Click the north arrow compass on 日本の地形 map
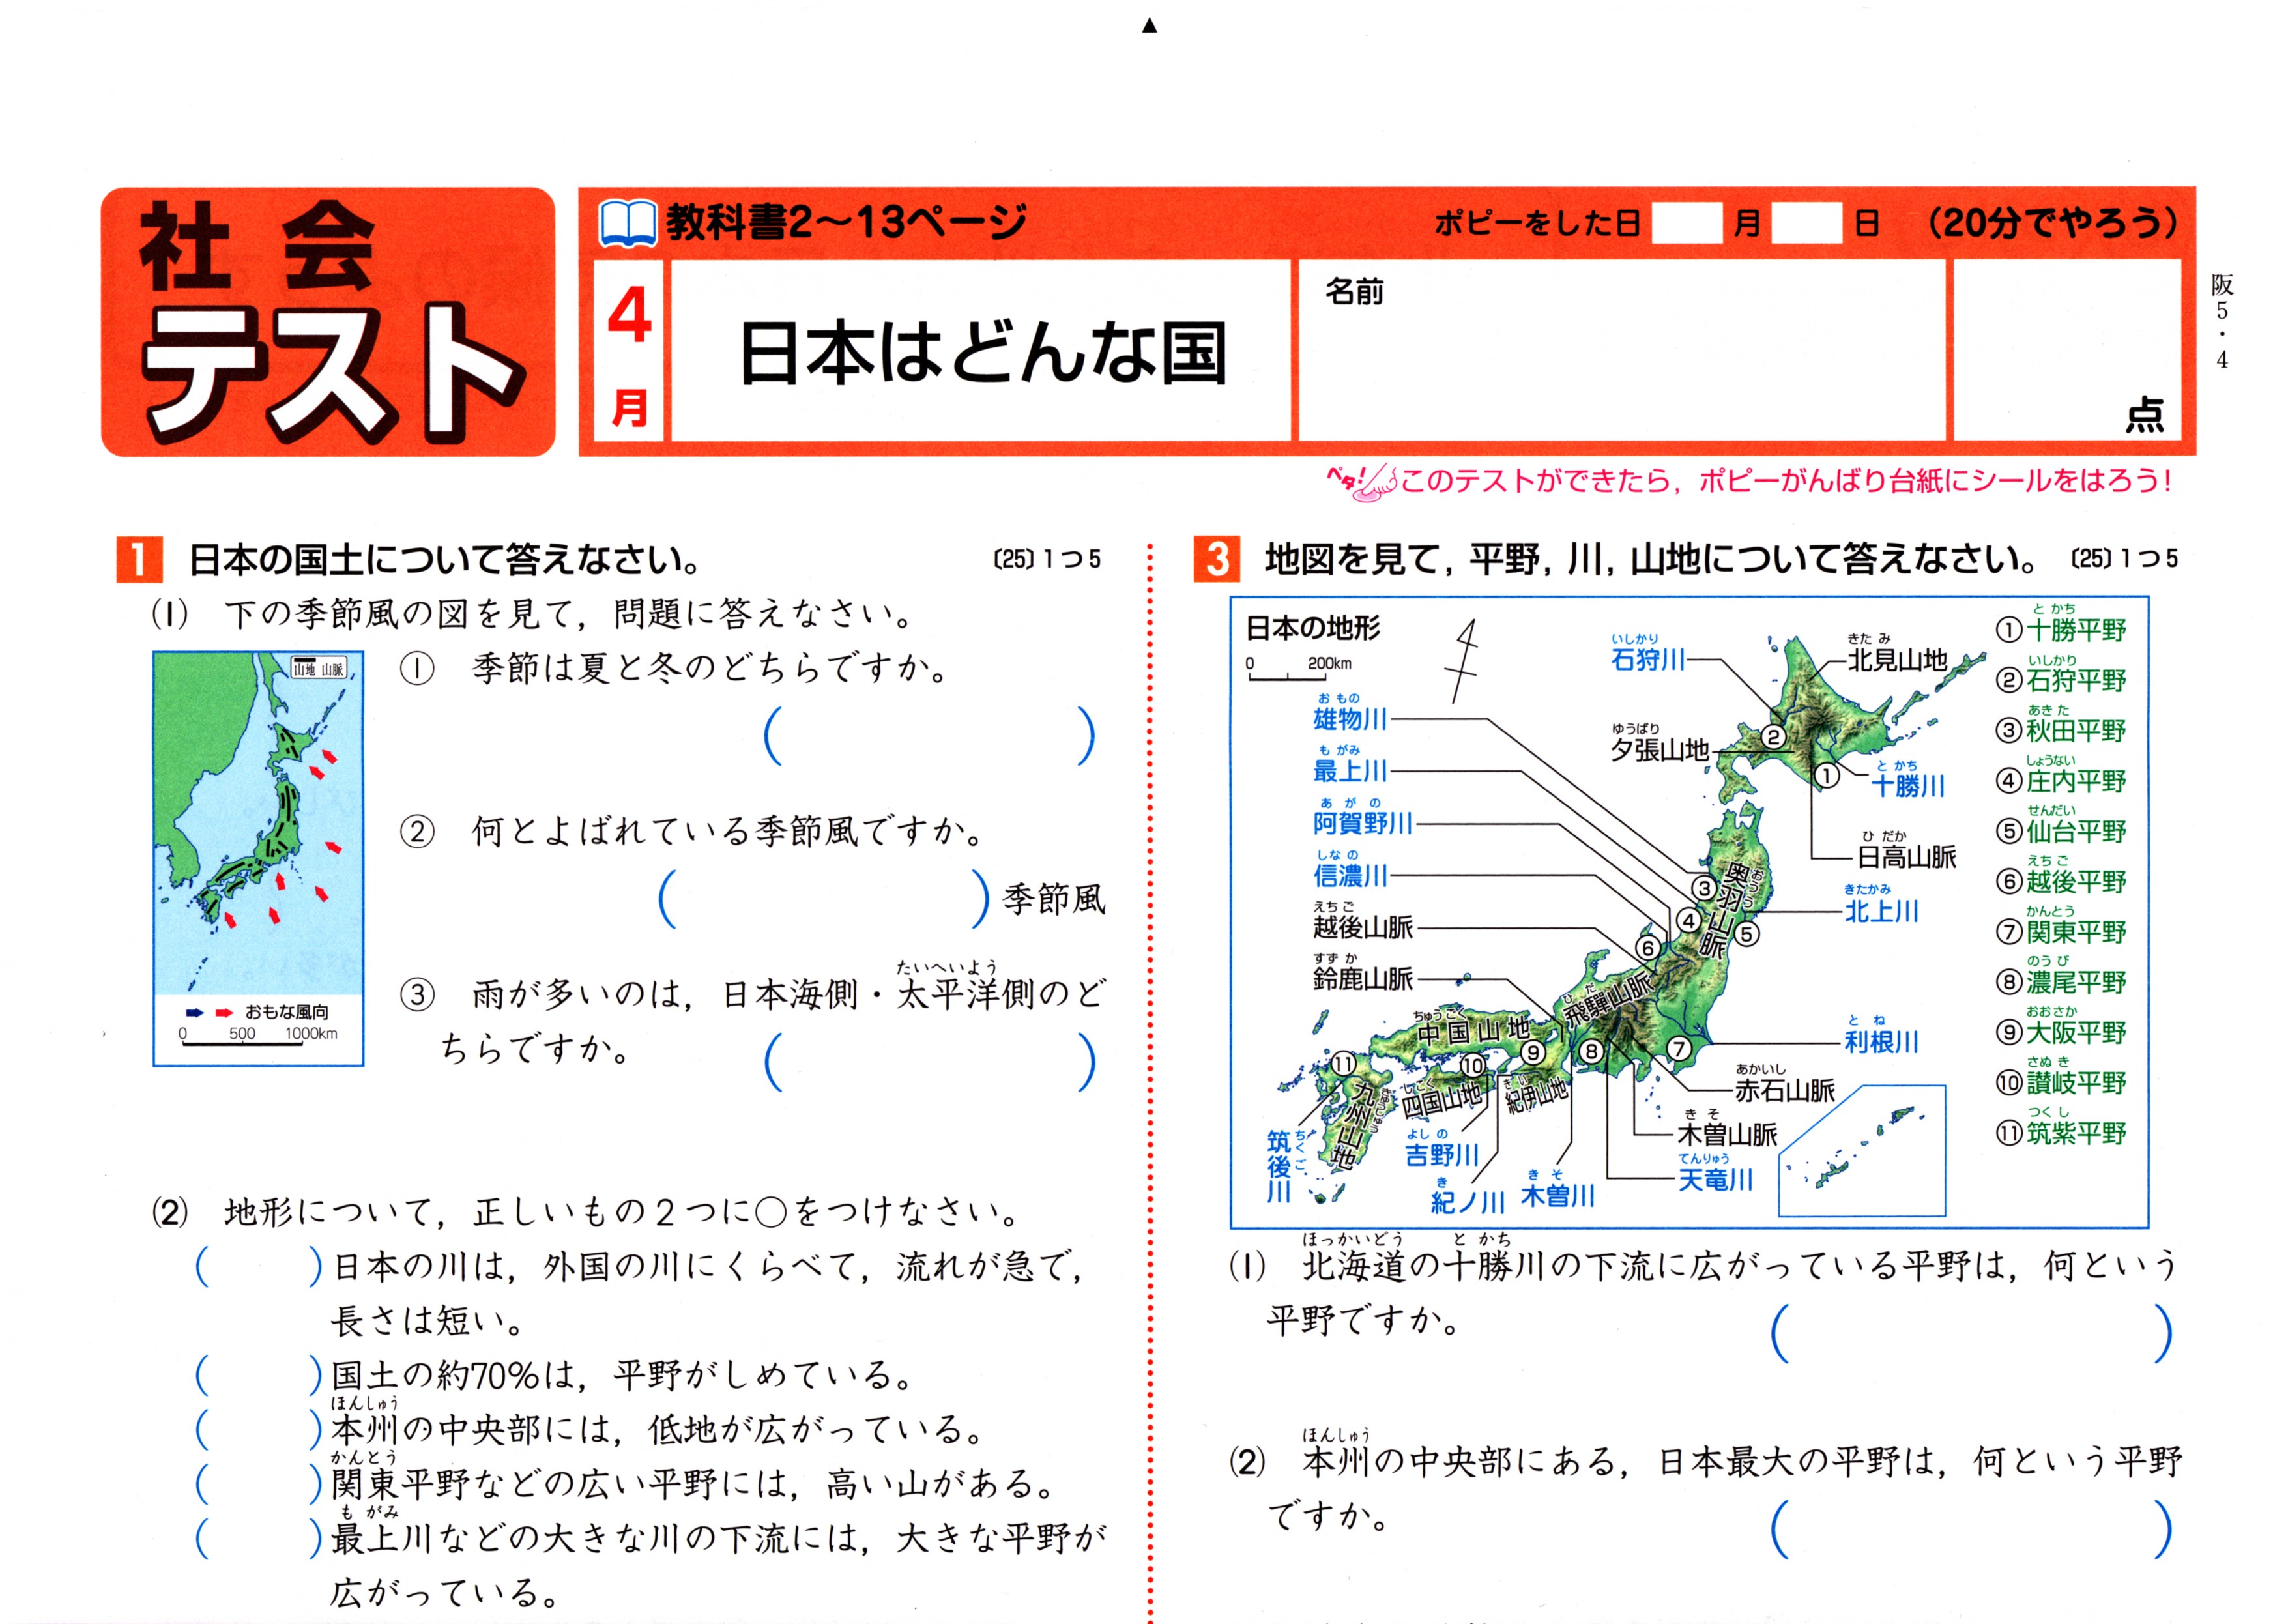 coord(1464,660)
